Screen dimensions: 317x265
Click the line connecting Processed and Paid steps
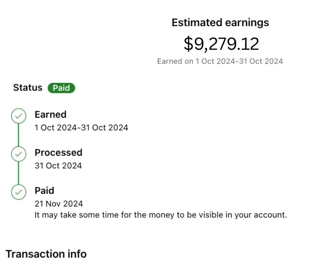pyautogui.click(x=19, y=173)
